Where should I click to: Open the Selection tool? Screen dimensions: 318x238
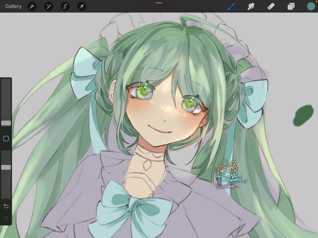[x=65, y=6]
